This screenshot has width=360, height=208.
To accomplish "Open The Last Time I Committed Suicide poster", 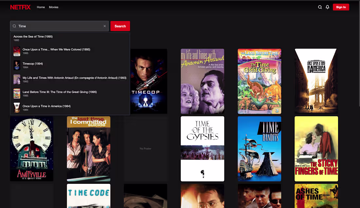I will [x=89, y=149].
